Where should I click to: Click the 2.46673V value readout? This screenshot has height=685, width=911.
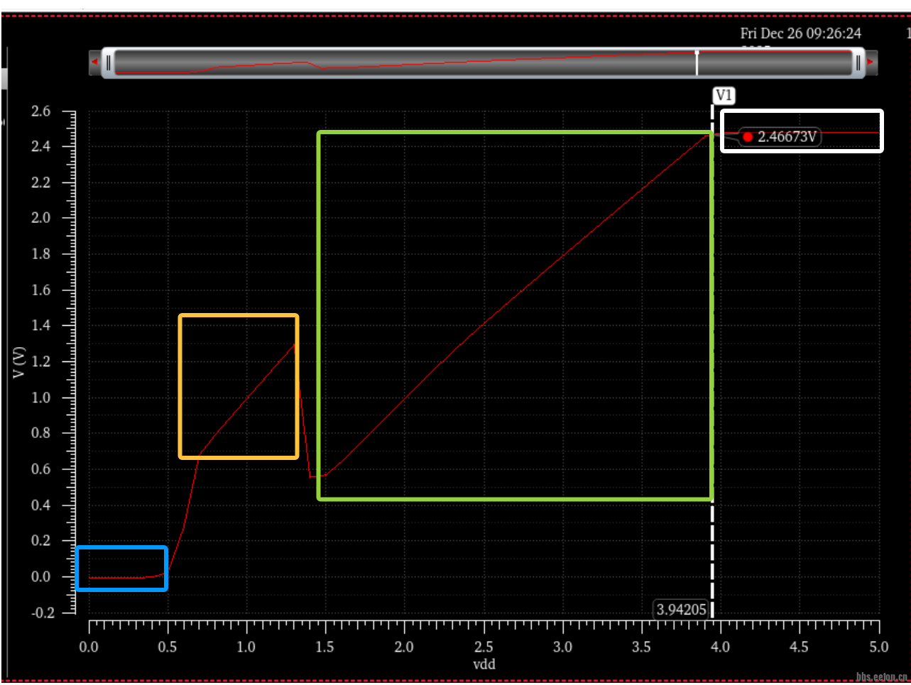[787, 137]
